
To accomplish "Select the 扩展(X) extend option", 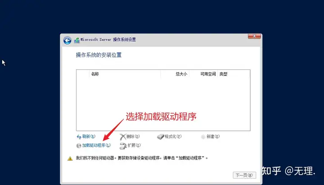I will tap(134, 145).
